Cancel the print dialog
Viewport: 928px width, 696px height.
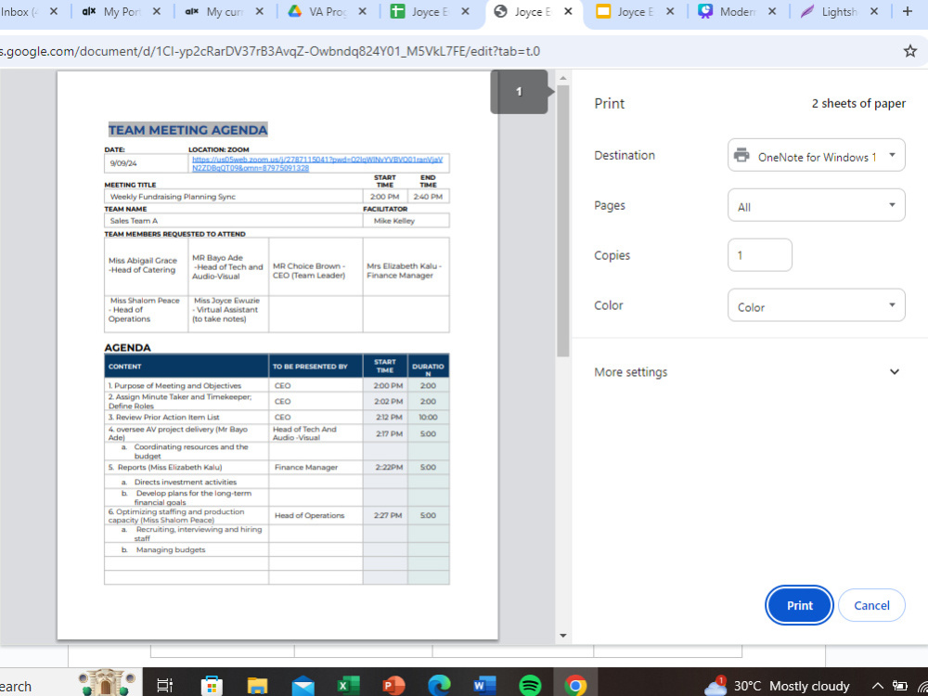[x=871, y=605]
